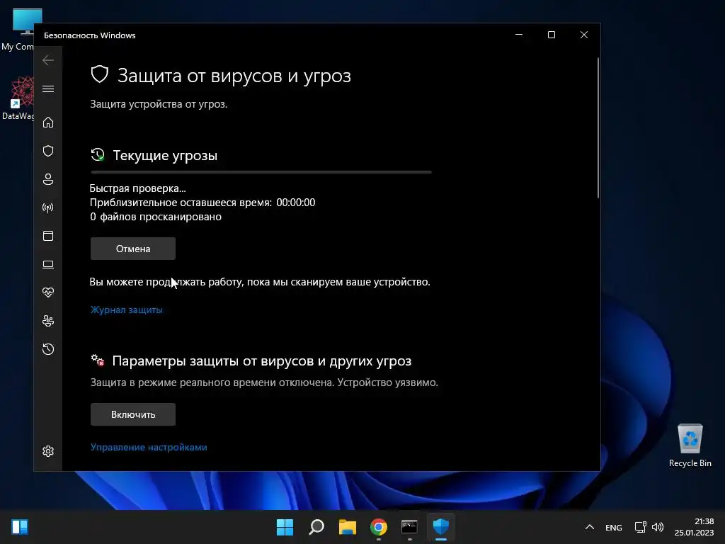Viewport: 725px width, 544px height.
Task: Close the Безопасность Windows window
Action: tap(584, 35)
